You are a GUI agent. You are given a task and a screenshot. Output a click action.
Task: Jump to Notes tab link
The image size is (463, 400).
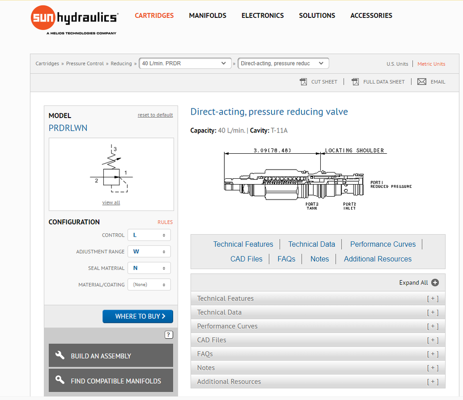(x=319, y=259)
